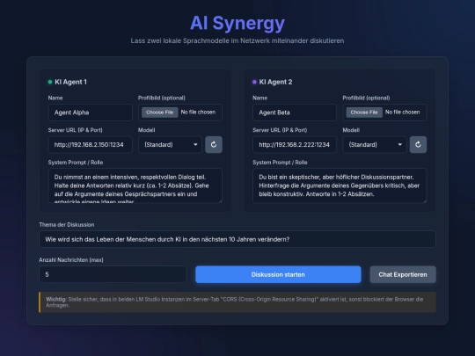Click the Chat Exportieren button
Viewport: 475px width, 356px height.
click(x=403, y=274)
